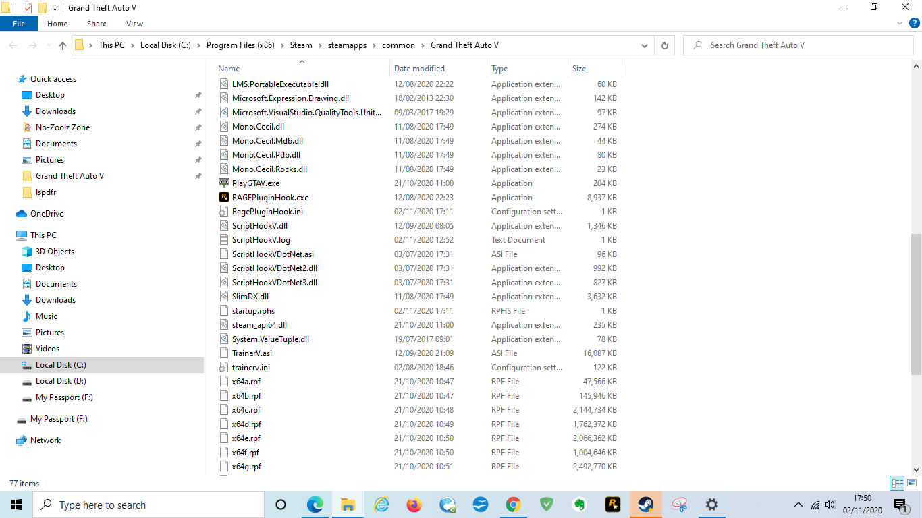Unpin Pictures from Quick access
The width and height of the screenshot is (922, 518).
pos(198,160)
